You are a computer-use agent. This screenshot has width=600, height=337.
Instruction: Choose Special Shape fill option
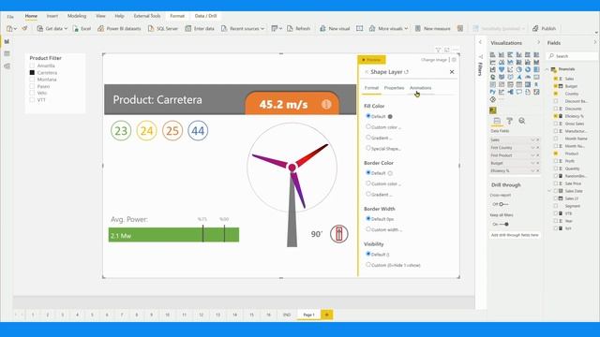tap(368, 148)
